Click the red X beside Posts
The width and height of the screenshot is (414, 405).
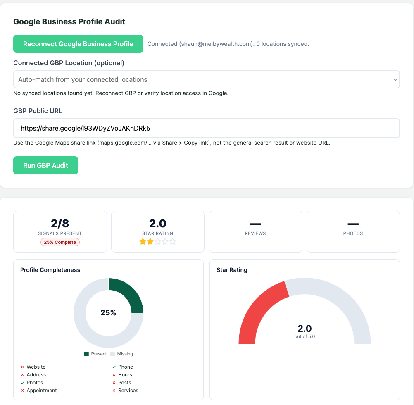click(x=114, y=383)
